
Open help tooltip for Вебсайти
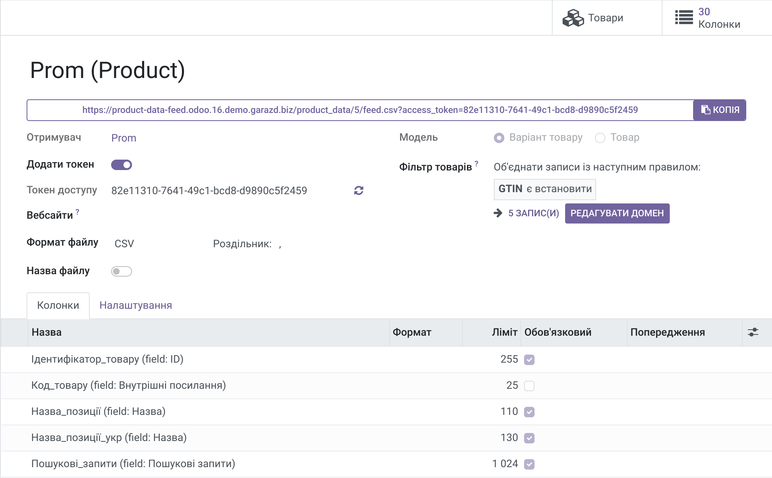pyautogui.click(x=77, y=211)
